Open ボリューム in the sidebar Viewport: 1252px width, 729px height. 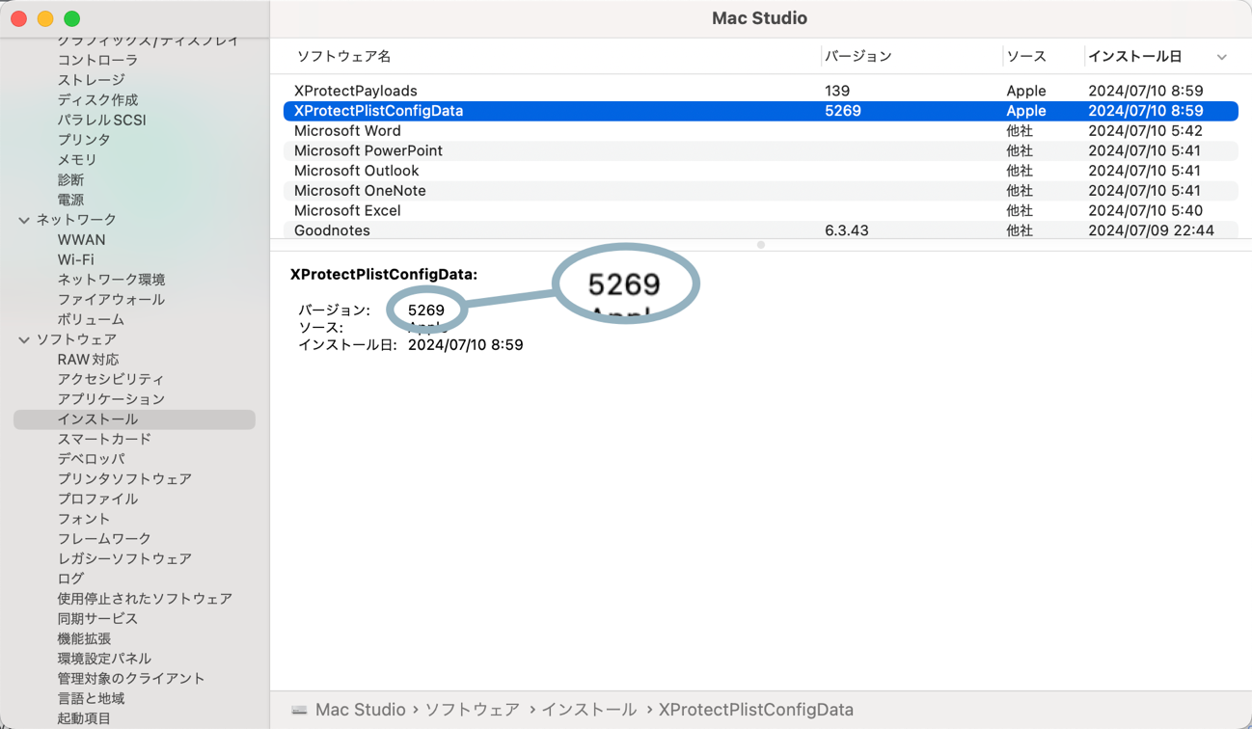point(91,320)
